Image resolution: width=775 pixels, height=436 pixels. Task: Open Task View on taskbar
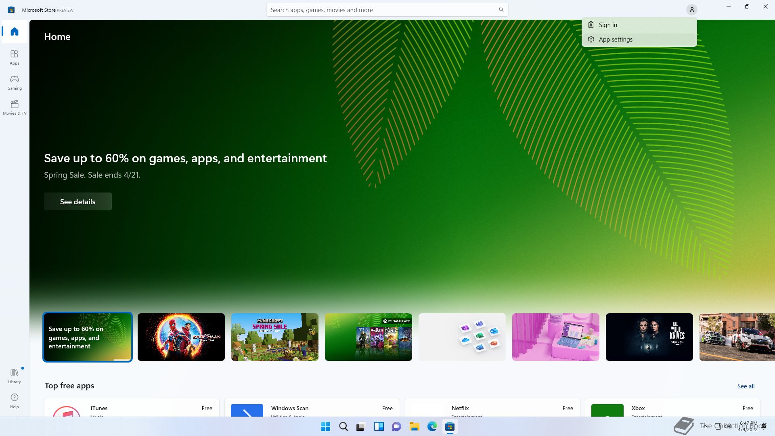tap(361, 426)
